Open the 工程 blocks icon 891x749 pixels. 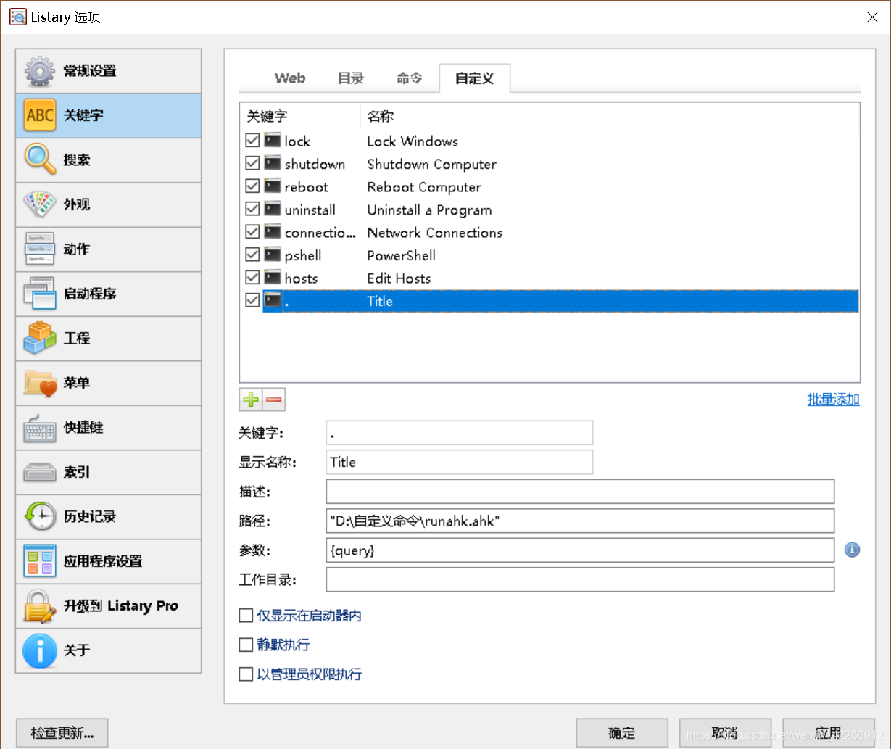pos(39,338)
